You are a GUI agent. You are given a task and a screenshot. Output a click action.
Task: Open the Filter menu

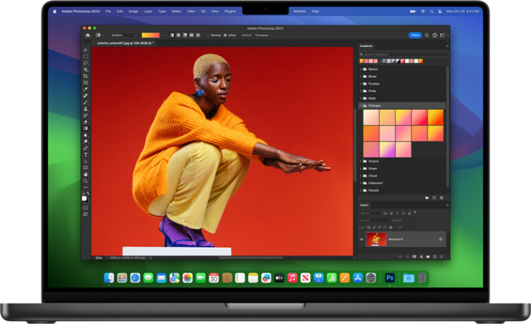coord(191,11)
